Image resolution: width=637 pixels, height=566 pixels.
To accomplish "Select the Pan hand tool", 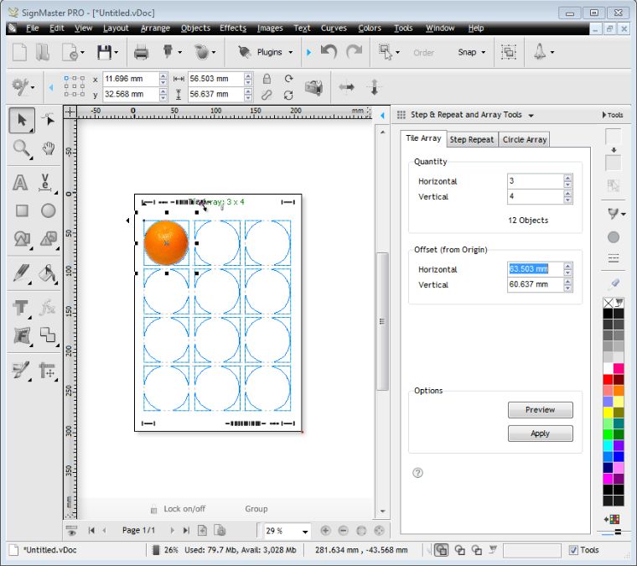I will pyautogui.click(x=49, y=148).
